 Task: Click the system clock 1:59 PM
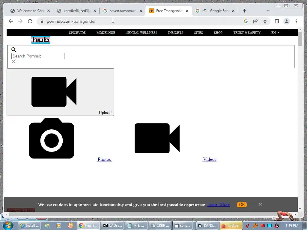(x=292, y=226)
